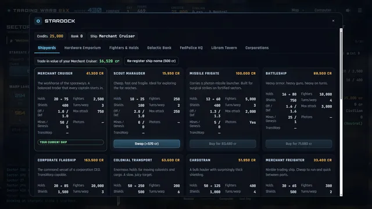Click the Ship Merchant Cruiser chip
This screenshot has height=209, width=372.
(x=113, y=36)
